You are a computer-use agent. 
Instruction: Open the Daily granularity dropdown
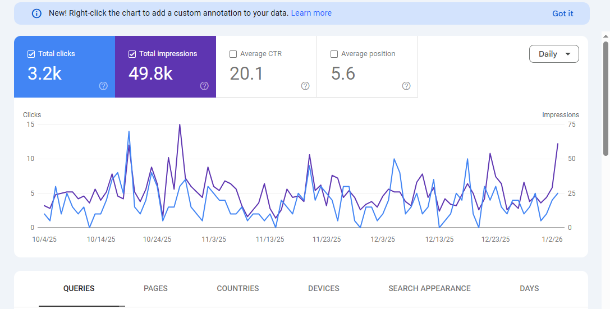(554, 54)
